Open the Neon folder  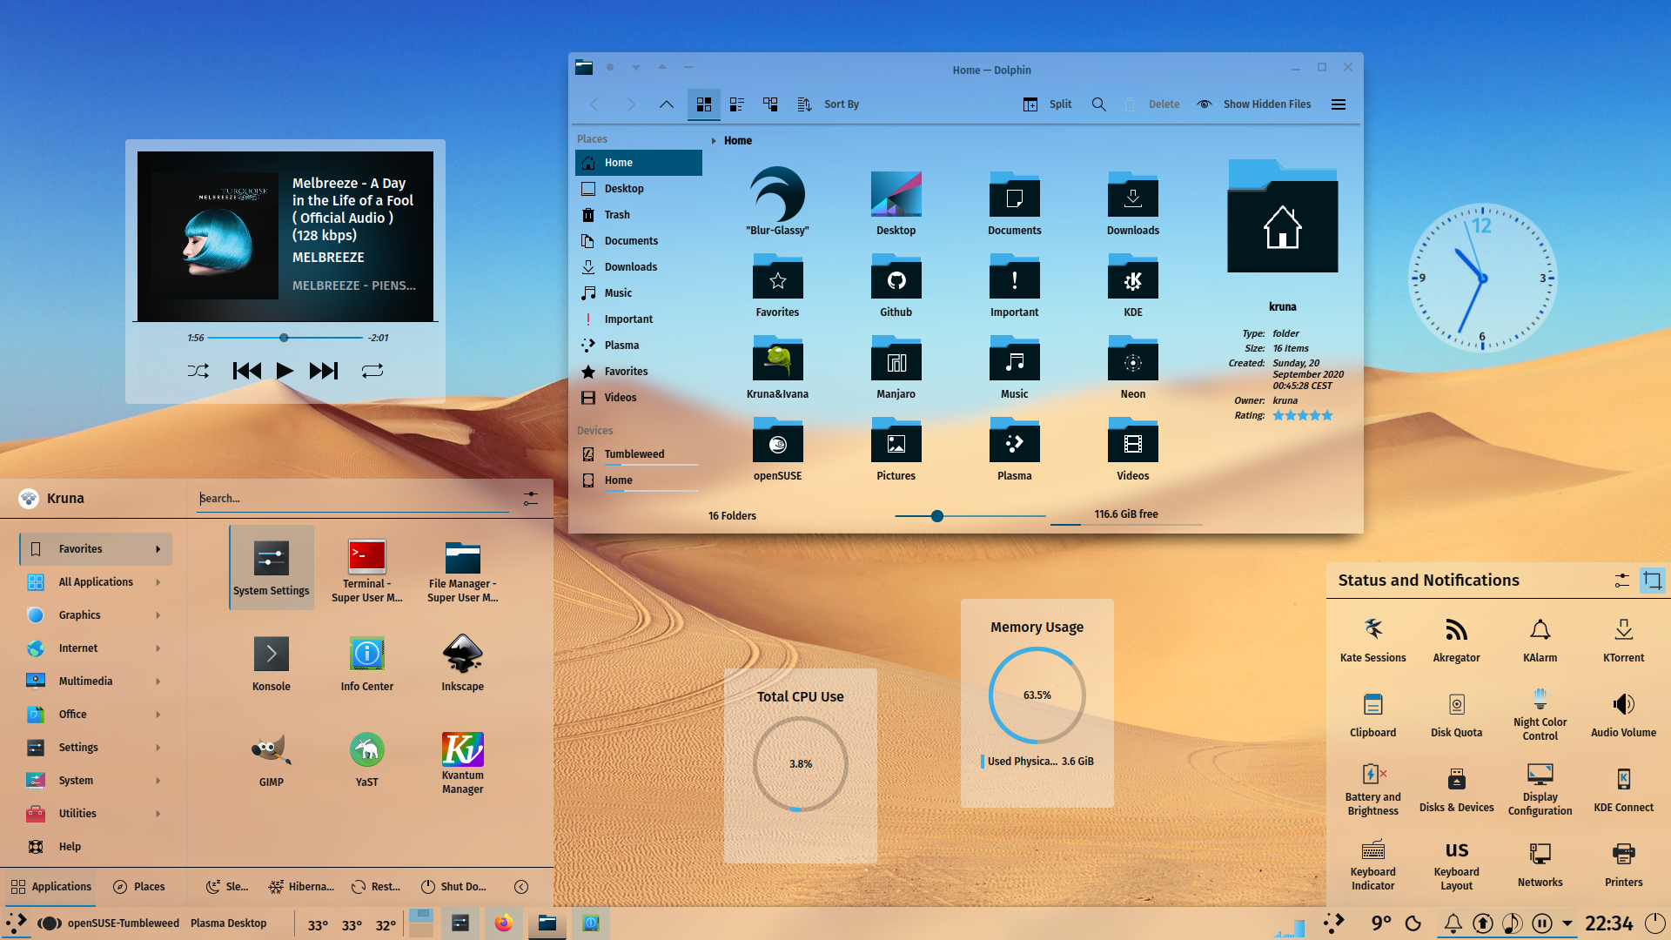point(1132,367)
